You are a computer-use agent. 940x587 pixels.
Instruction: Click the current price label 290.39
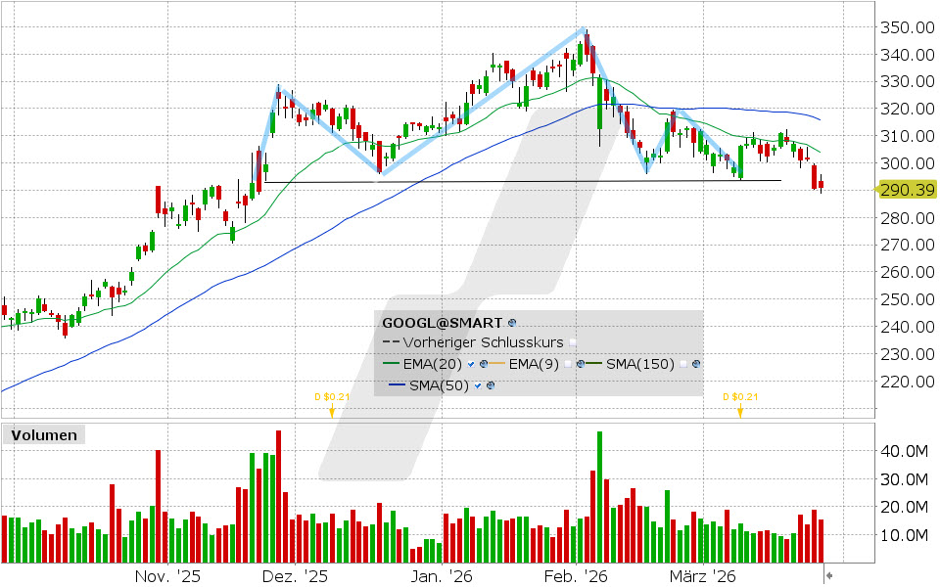tap(906, 191)
